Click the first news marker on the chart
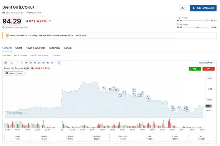Image resolution: width=220 pixels, height=146 pixels. 104,88
